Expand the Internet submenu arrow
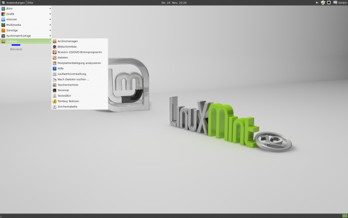This screenshot has height=218, width=348. point(50,19)
